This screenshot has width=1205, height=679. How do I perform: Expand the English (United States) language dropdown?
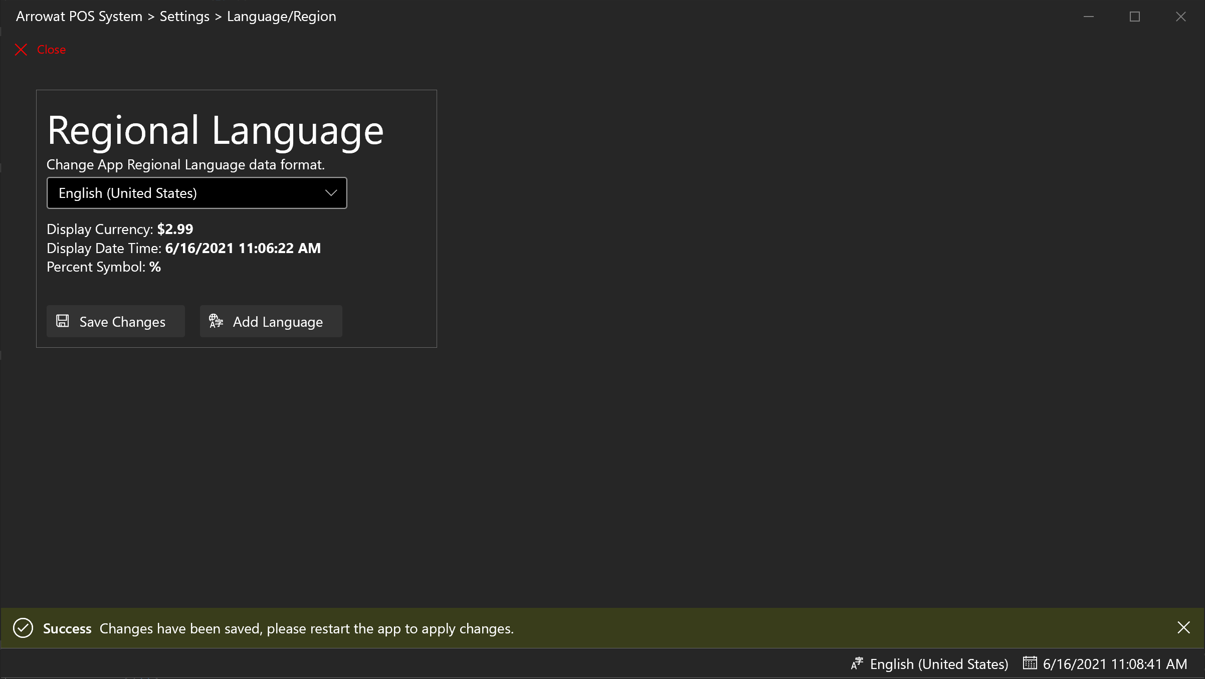[196, 193]
